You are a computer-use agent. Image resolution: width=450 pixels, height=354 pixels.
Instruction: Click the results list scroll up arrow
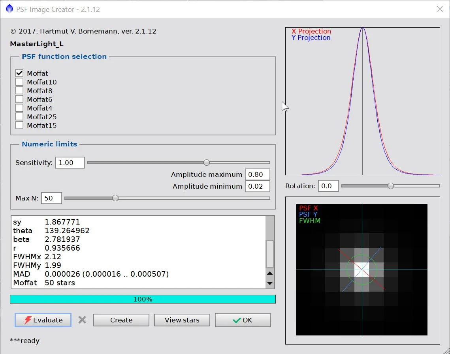[270, 273]
